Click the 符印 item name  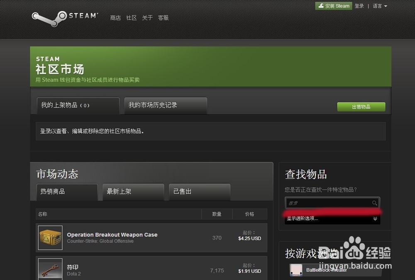point(73,267)
